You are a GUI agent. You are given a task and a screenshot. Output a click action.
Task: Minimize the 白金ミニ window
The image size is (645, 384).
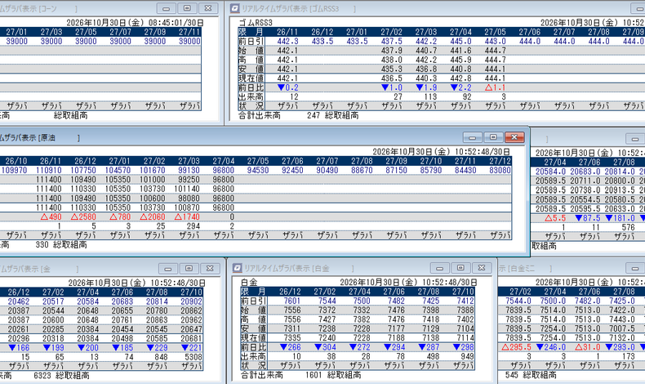pos(635,269)
